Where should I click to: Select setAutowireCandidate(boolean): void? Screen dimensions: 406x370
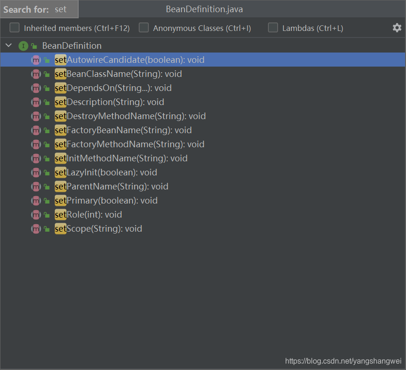click(x=203, y=60)
